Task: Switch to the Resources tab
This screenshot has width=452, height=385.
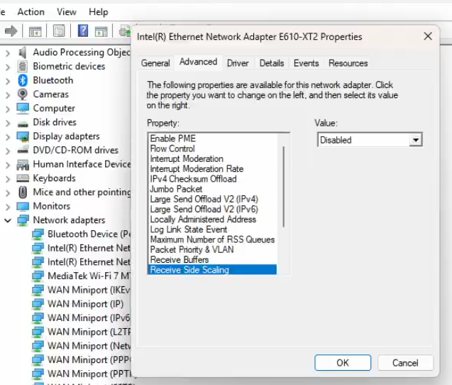Action: point(348,63)
